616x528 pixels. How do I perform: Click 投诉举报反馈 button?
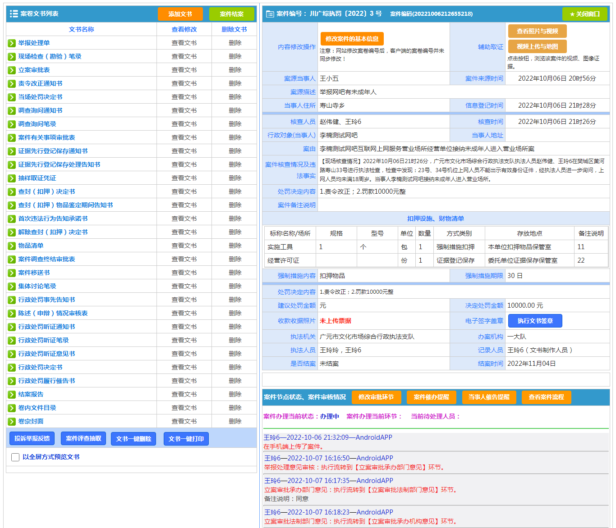(32, 438)
